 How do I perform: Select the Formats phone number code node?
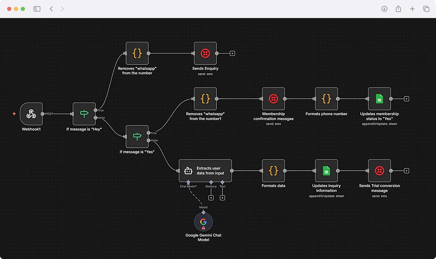point(327,99)
